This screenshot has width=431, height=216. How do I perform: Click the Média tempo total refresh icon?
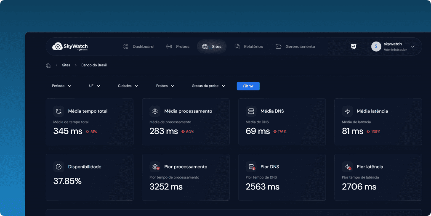point(59,111)
